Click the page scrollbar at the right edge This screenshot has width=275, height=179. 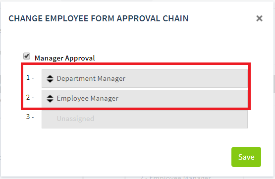tap(274, 84)
